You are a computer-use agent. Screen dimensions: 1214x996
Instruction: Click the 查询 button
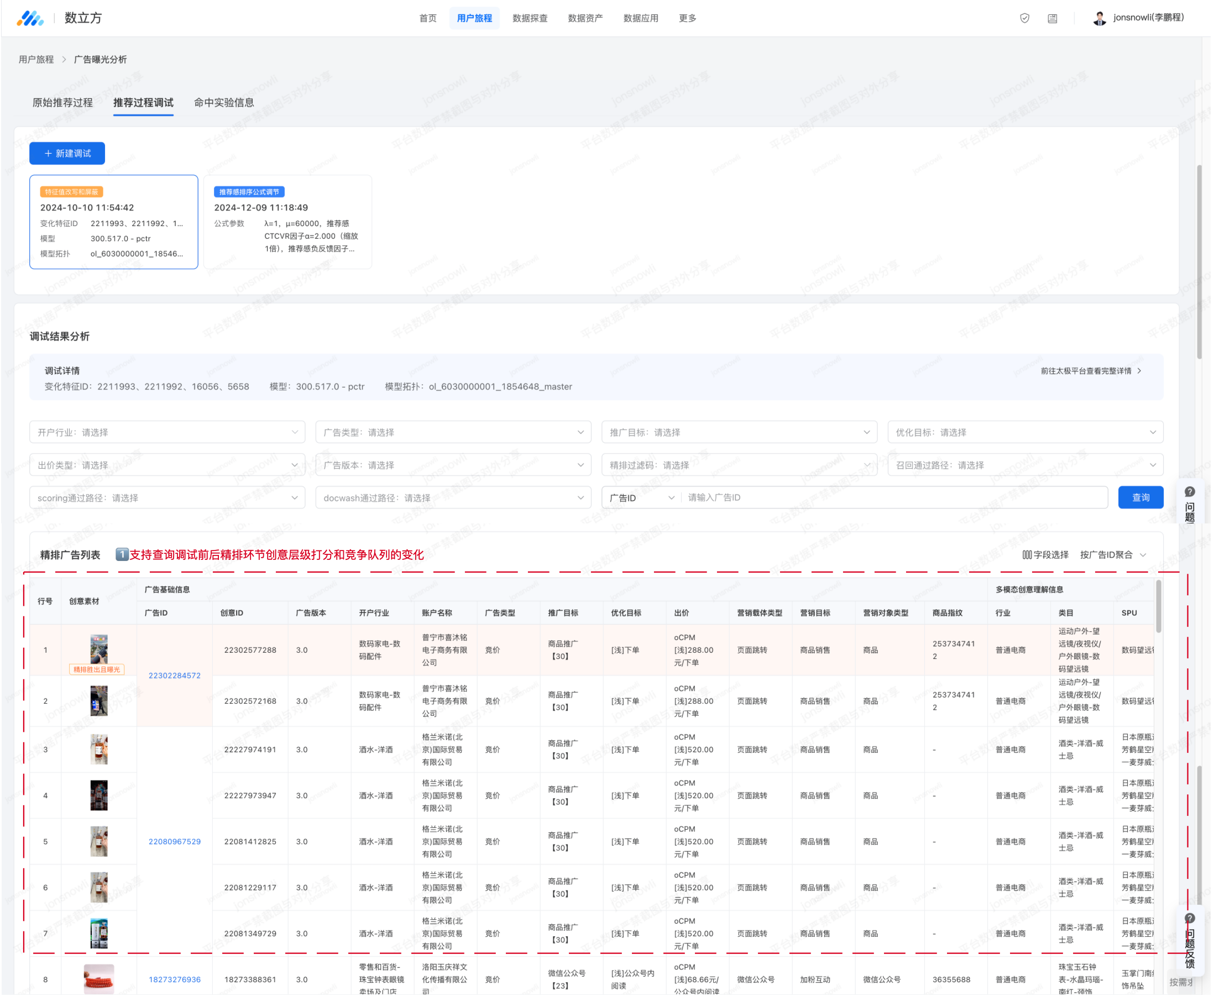[x=1140, y=497]
